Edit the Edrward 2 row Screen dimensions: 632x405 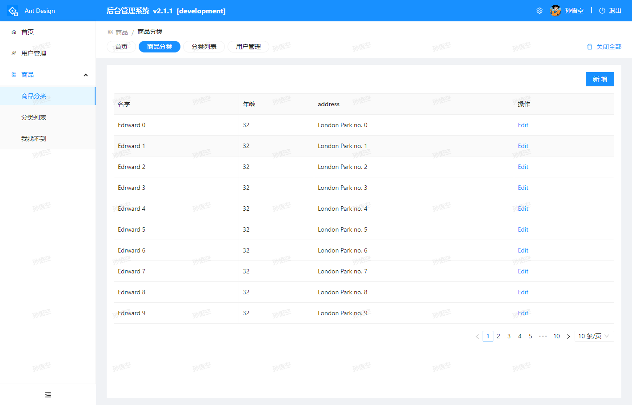523,167
